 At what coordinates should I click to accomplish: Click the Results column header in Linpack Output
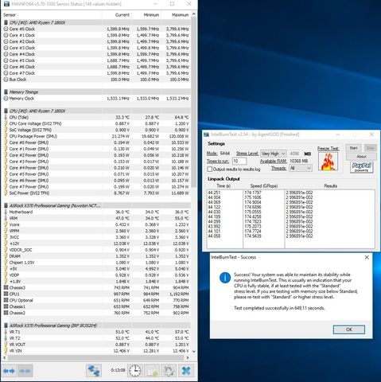(330, 186)
